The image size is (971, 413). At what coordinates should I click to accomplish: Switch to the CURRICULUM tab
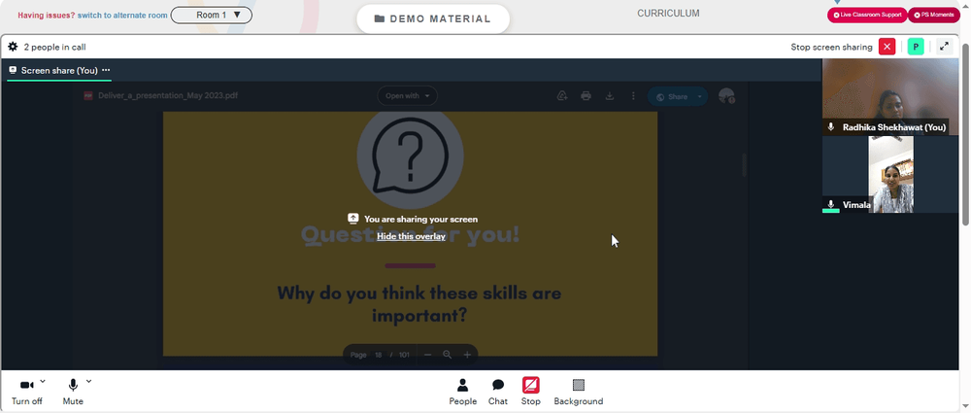pyautogui.click(x=668, y=13)
